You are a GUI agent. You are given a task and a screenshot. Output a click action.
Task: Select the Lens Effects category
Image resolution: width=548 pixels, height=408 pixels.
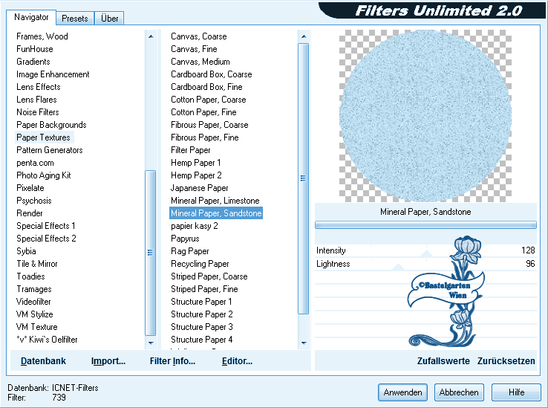(x=39, y=87)
